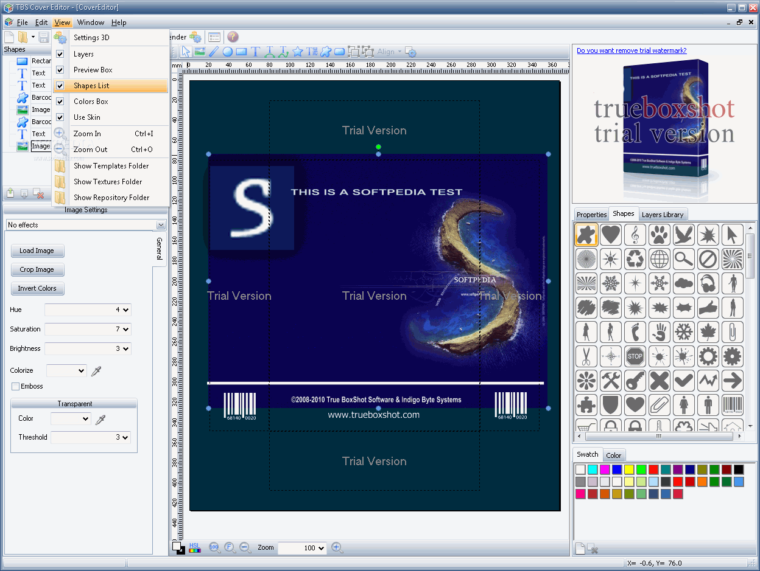Select the recycle symbol shape

[x=635, y=259]
